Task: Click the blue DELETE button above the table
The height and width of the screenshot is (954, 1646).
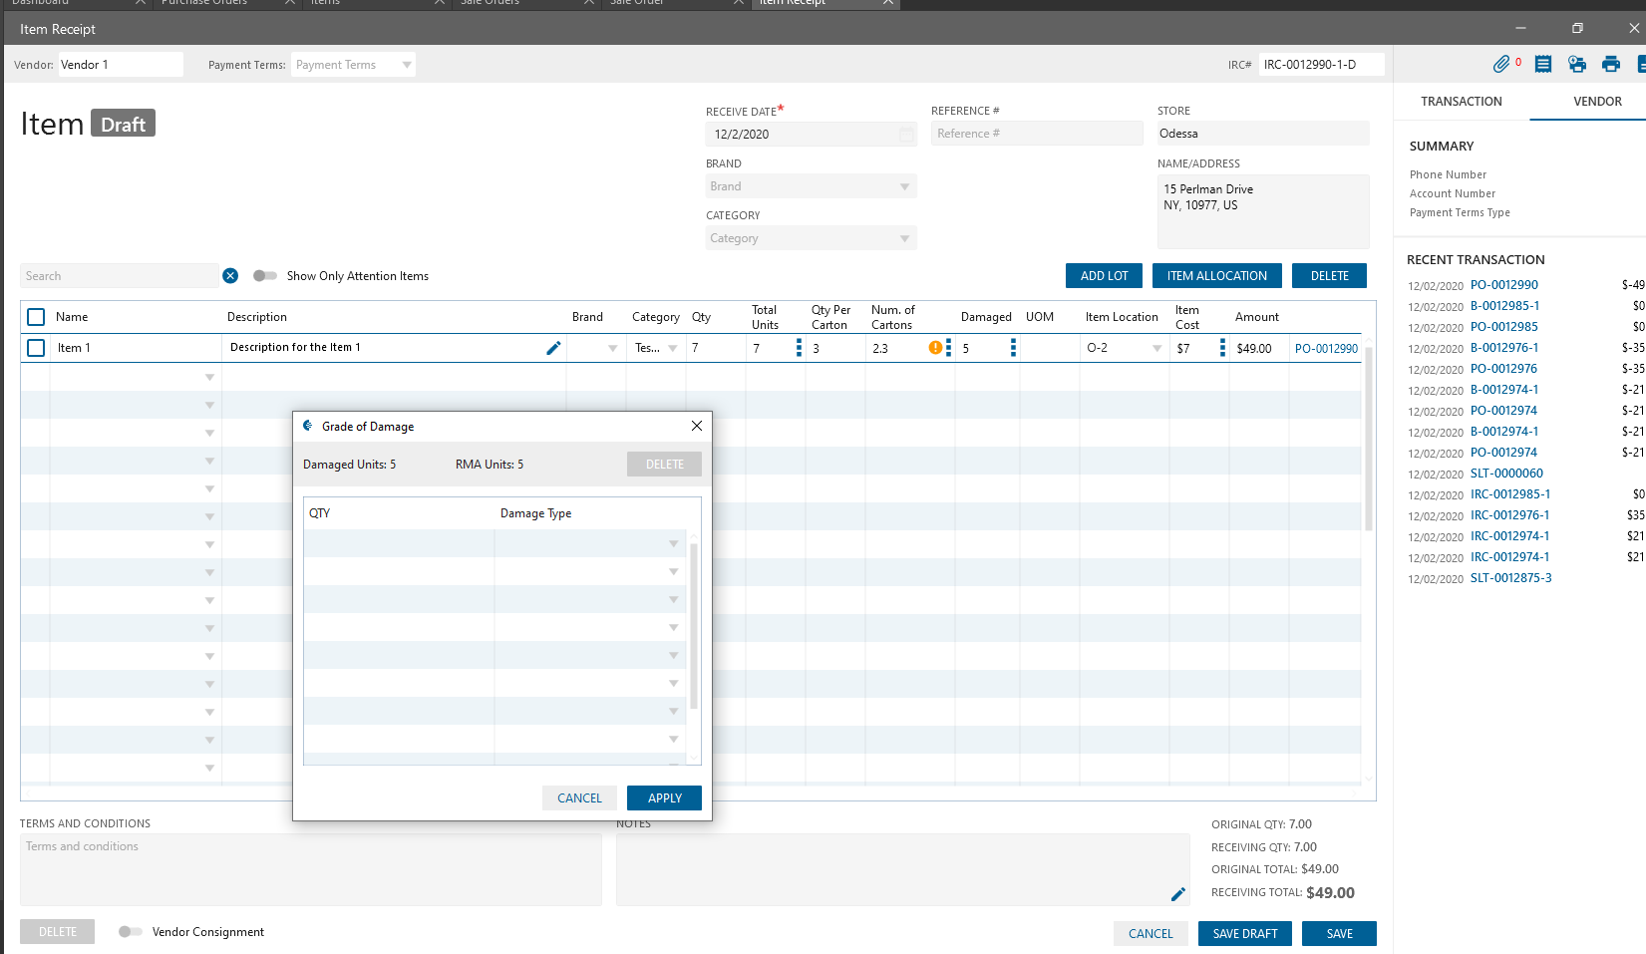Action: (x=1329, y=276)
